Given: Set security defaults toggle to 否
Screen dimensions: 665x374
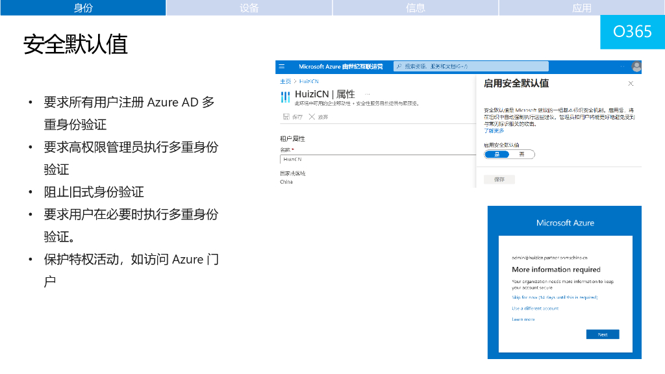Looking at the screenshot, I should 521,155.
